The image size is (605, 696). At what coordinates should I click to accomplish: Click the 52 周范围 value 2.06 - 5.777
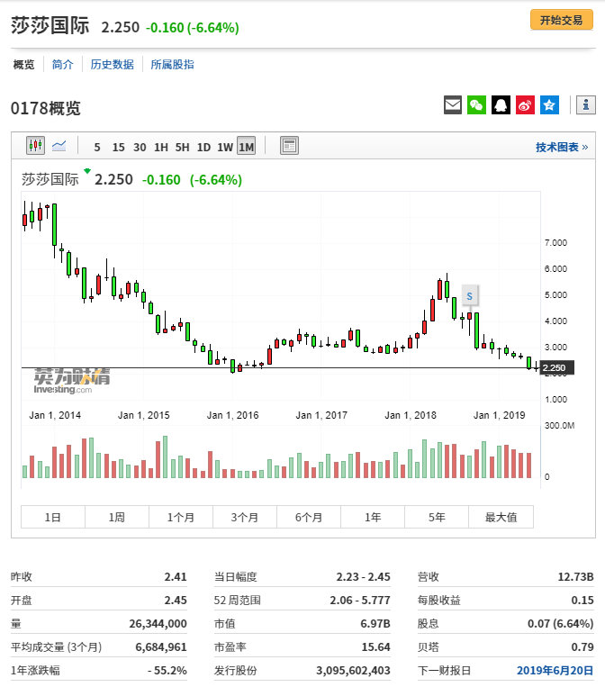pyautogui.click(x=360, y=601)
